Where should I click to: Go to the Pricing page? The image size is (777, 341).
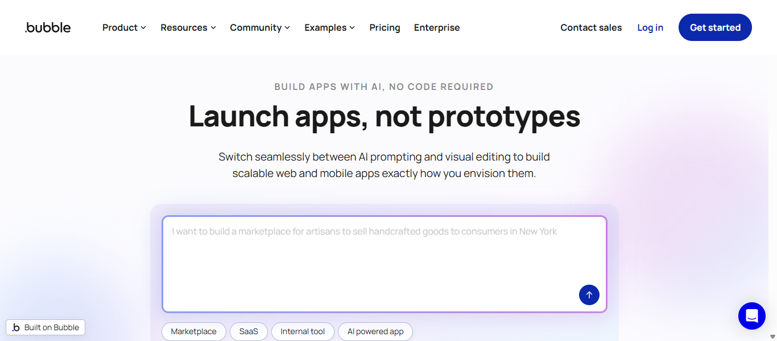385,27
